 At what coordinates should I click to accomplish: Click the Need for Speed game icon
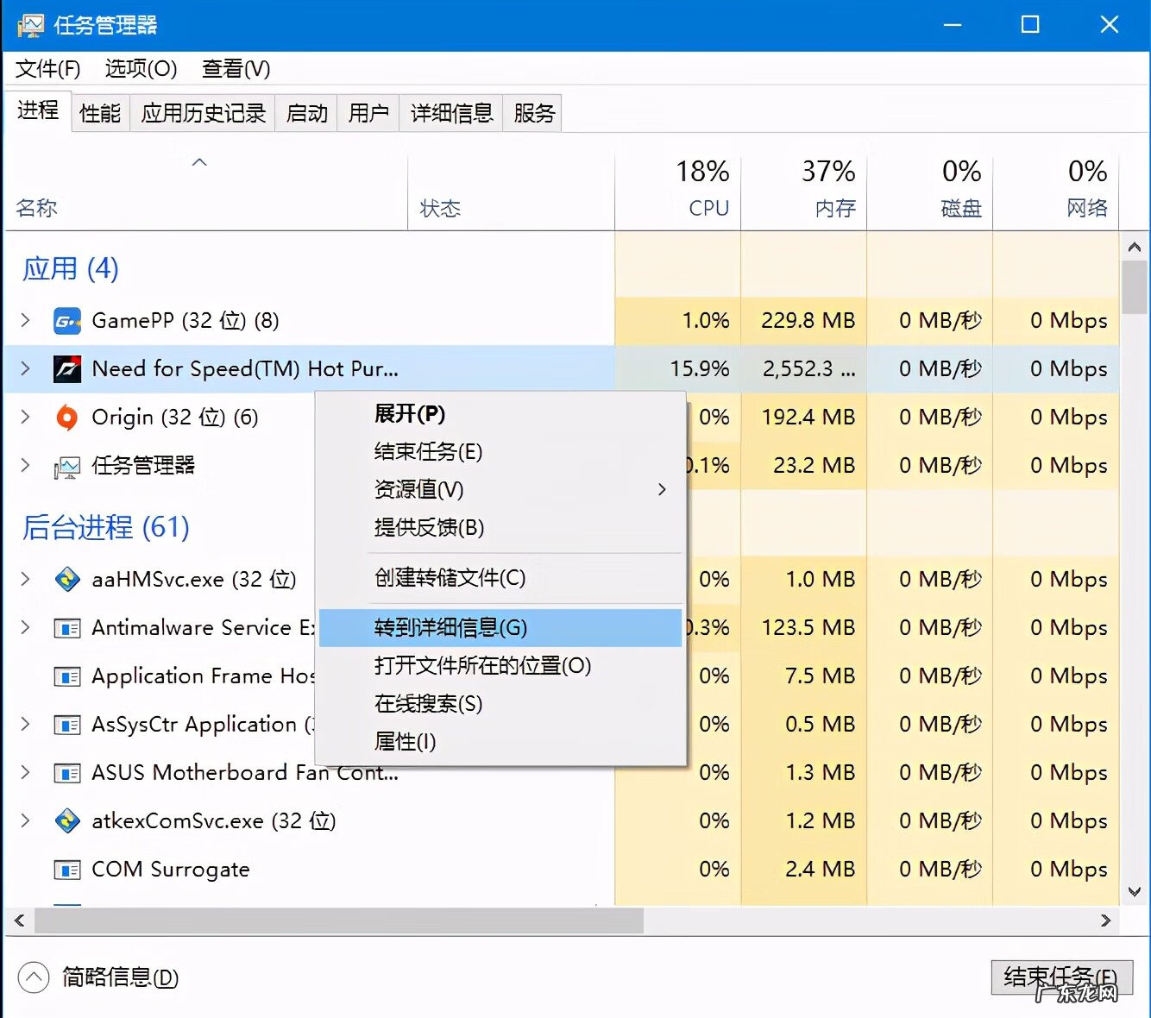tap(67, 369)
